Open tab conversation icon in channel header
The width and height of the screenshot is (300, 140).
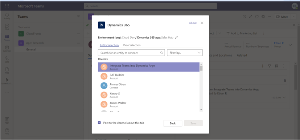pos(244,17)
